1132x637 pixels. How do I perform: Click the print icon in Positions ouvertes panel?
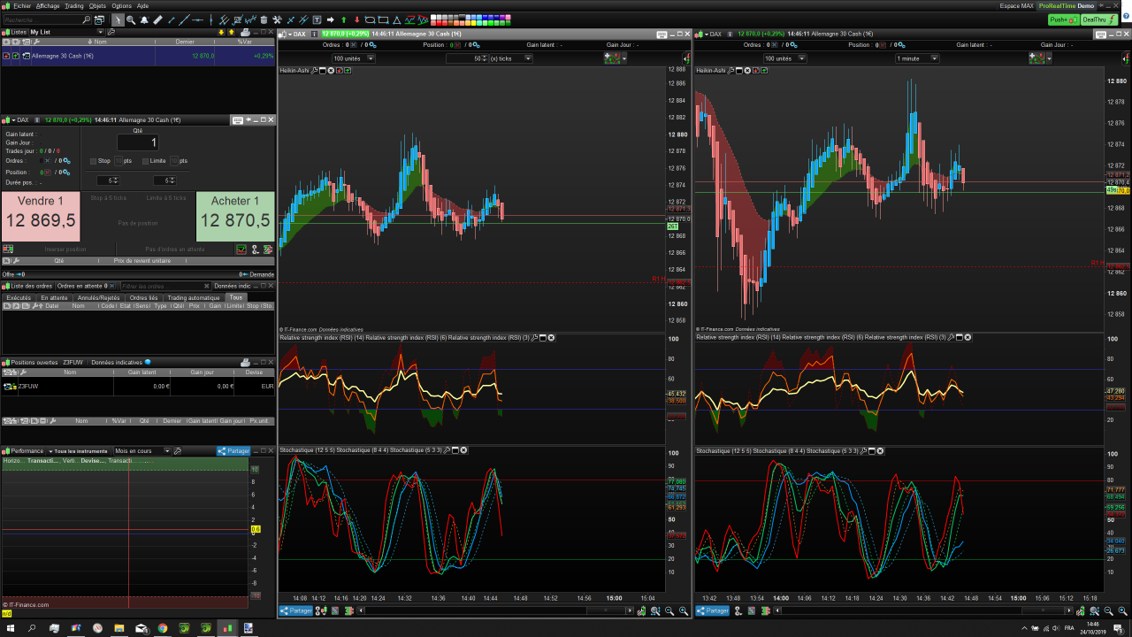click(245, 362)
